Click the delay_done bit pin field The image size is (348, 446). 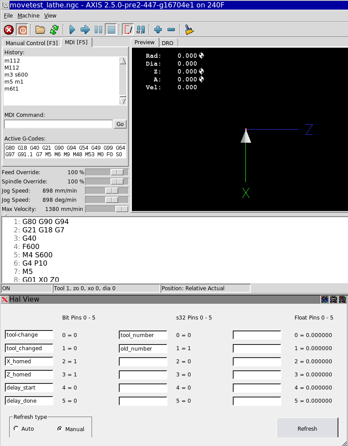29,400
